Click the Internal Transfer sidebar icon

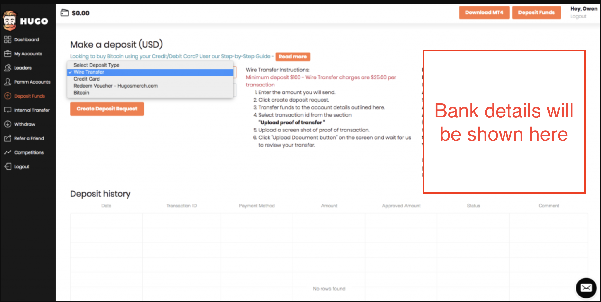8,110
